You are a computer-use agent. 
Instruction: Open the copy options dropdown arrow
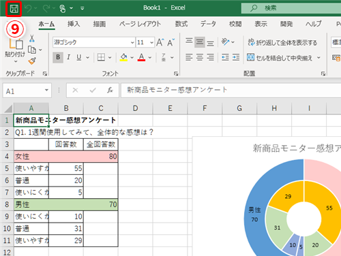40,50
